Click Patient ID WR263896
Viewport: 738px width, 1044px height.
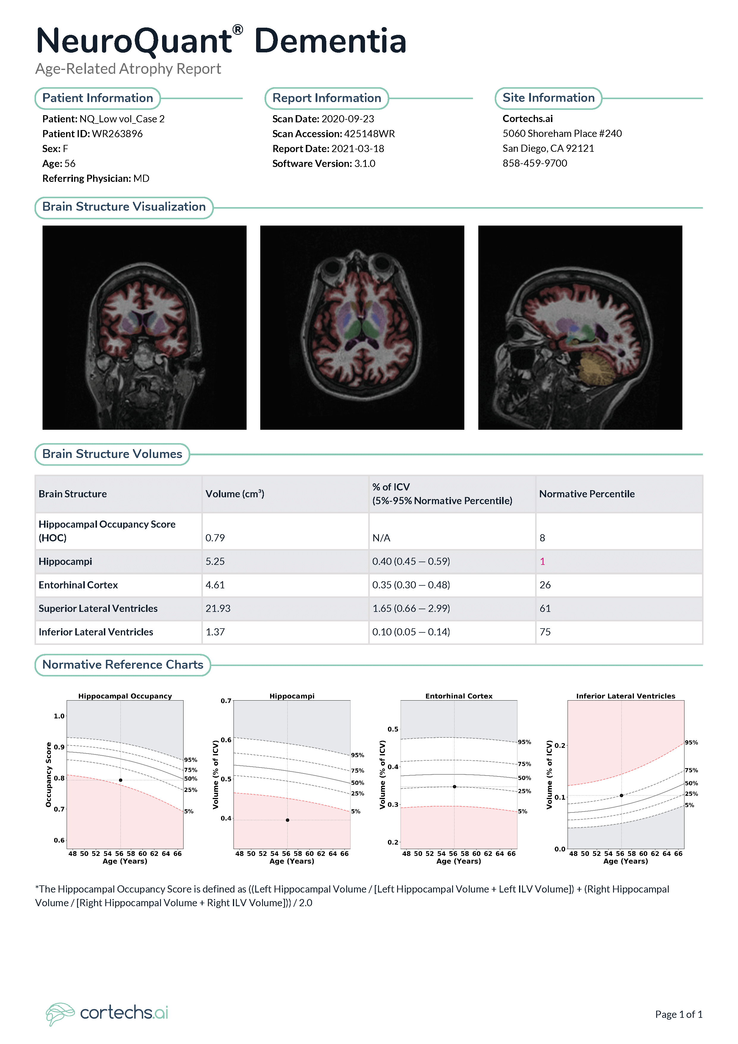92,134
